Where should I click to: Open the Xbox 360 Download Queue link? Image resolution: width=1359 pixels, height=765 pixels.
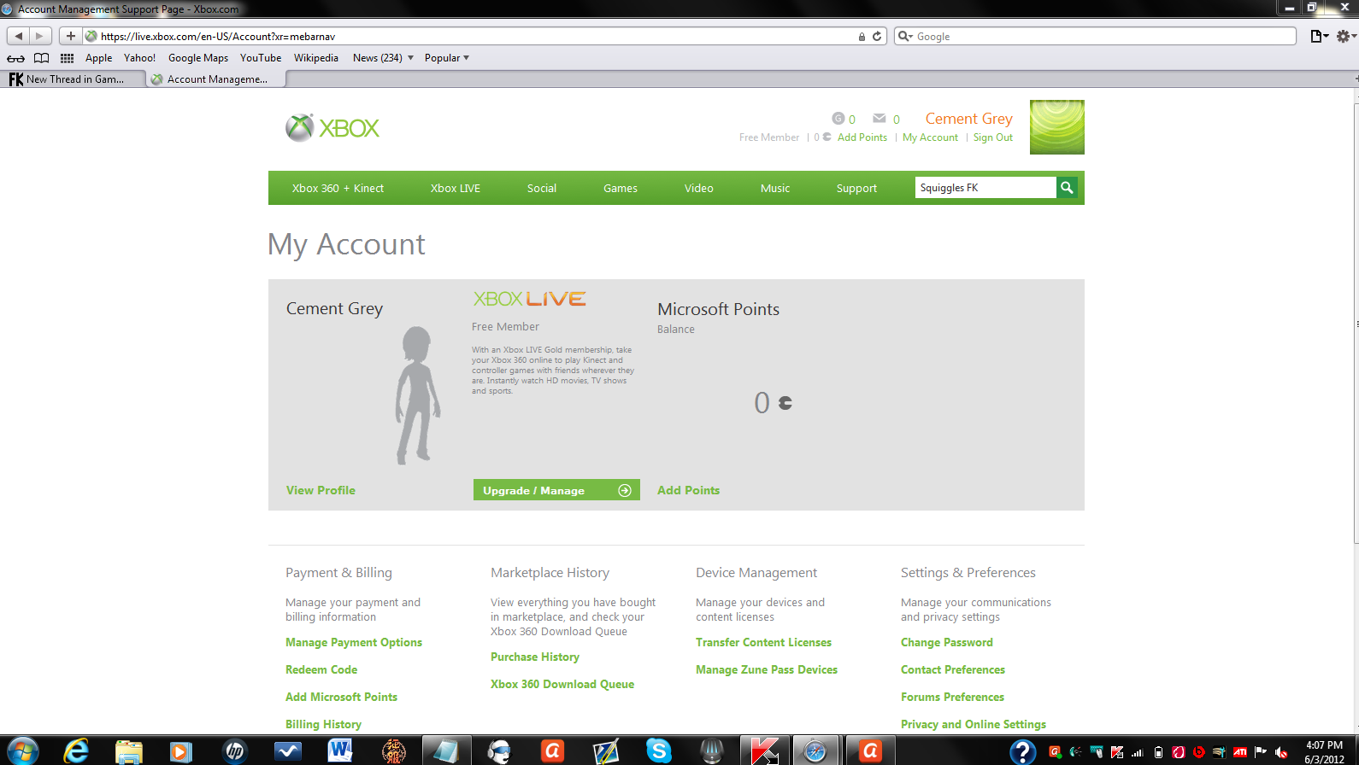(x=562, y=685)
